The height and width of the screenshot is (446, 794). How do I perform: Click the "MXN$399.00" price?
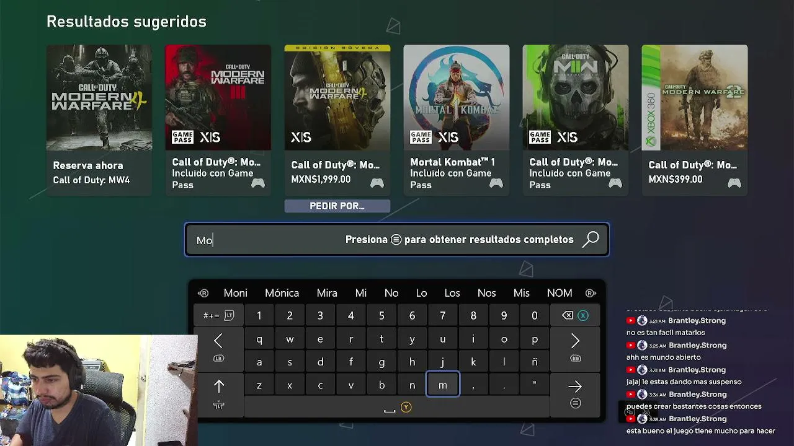coord(676,180)
